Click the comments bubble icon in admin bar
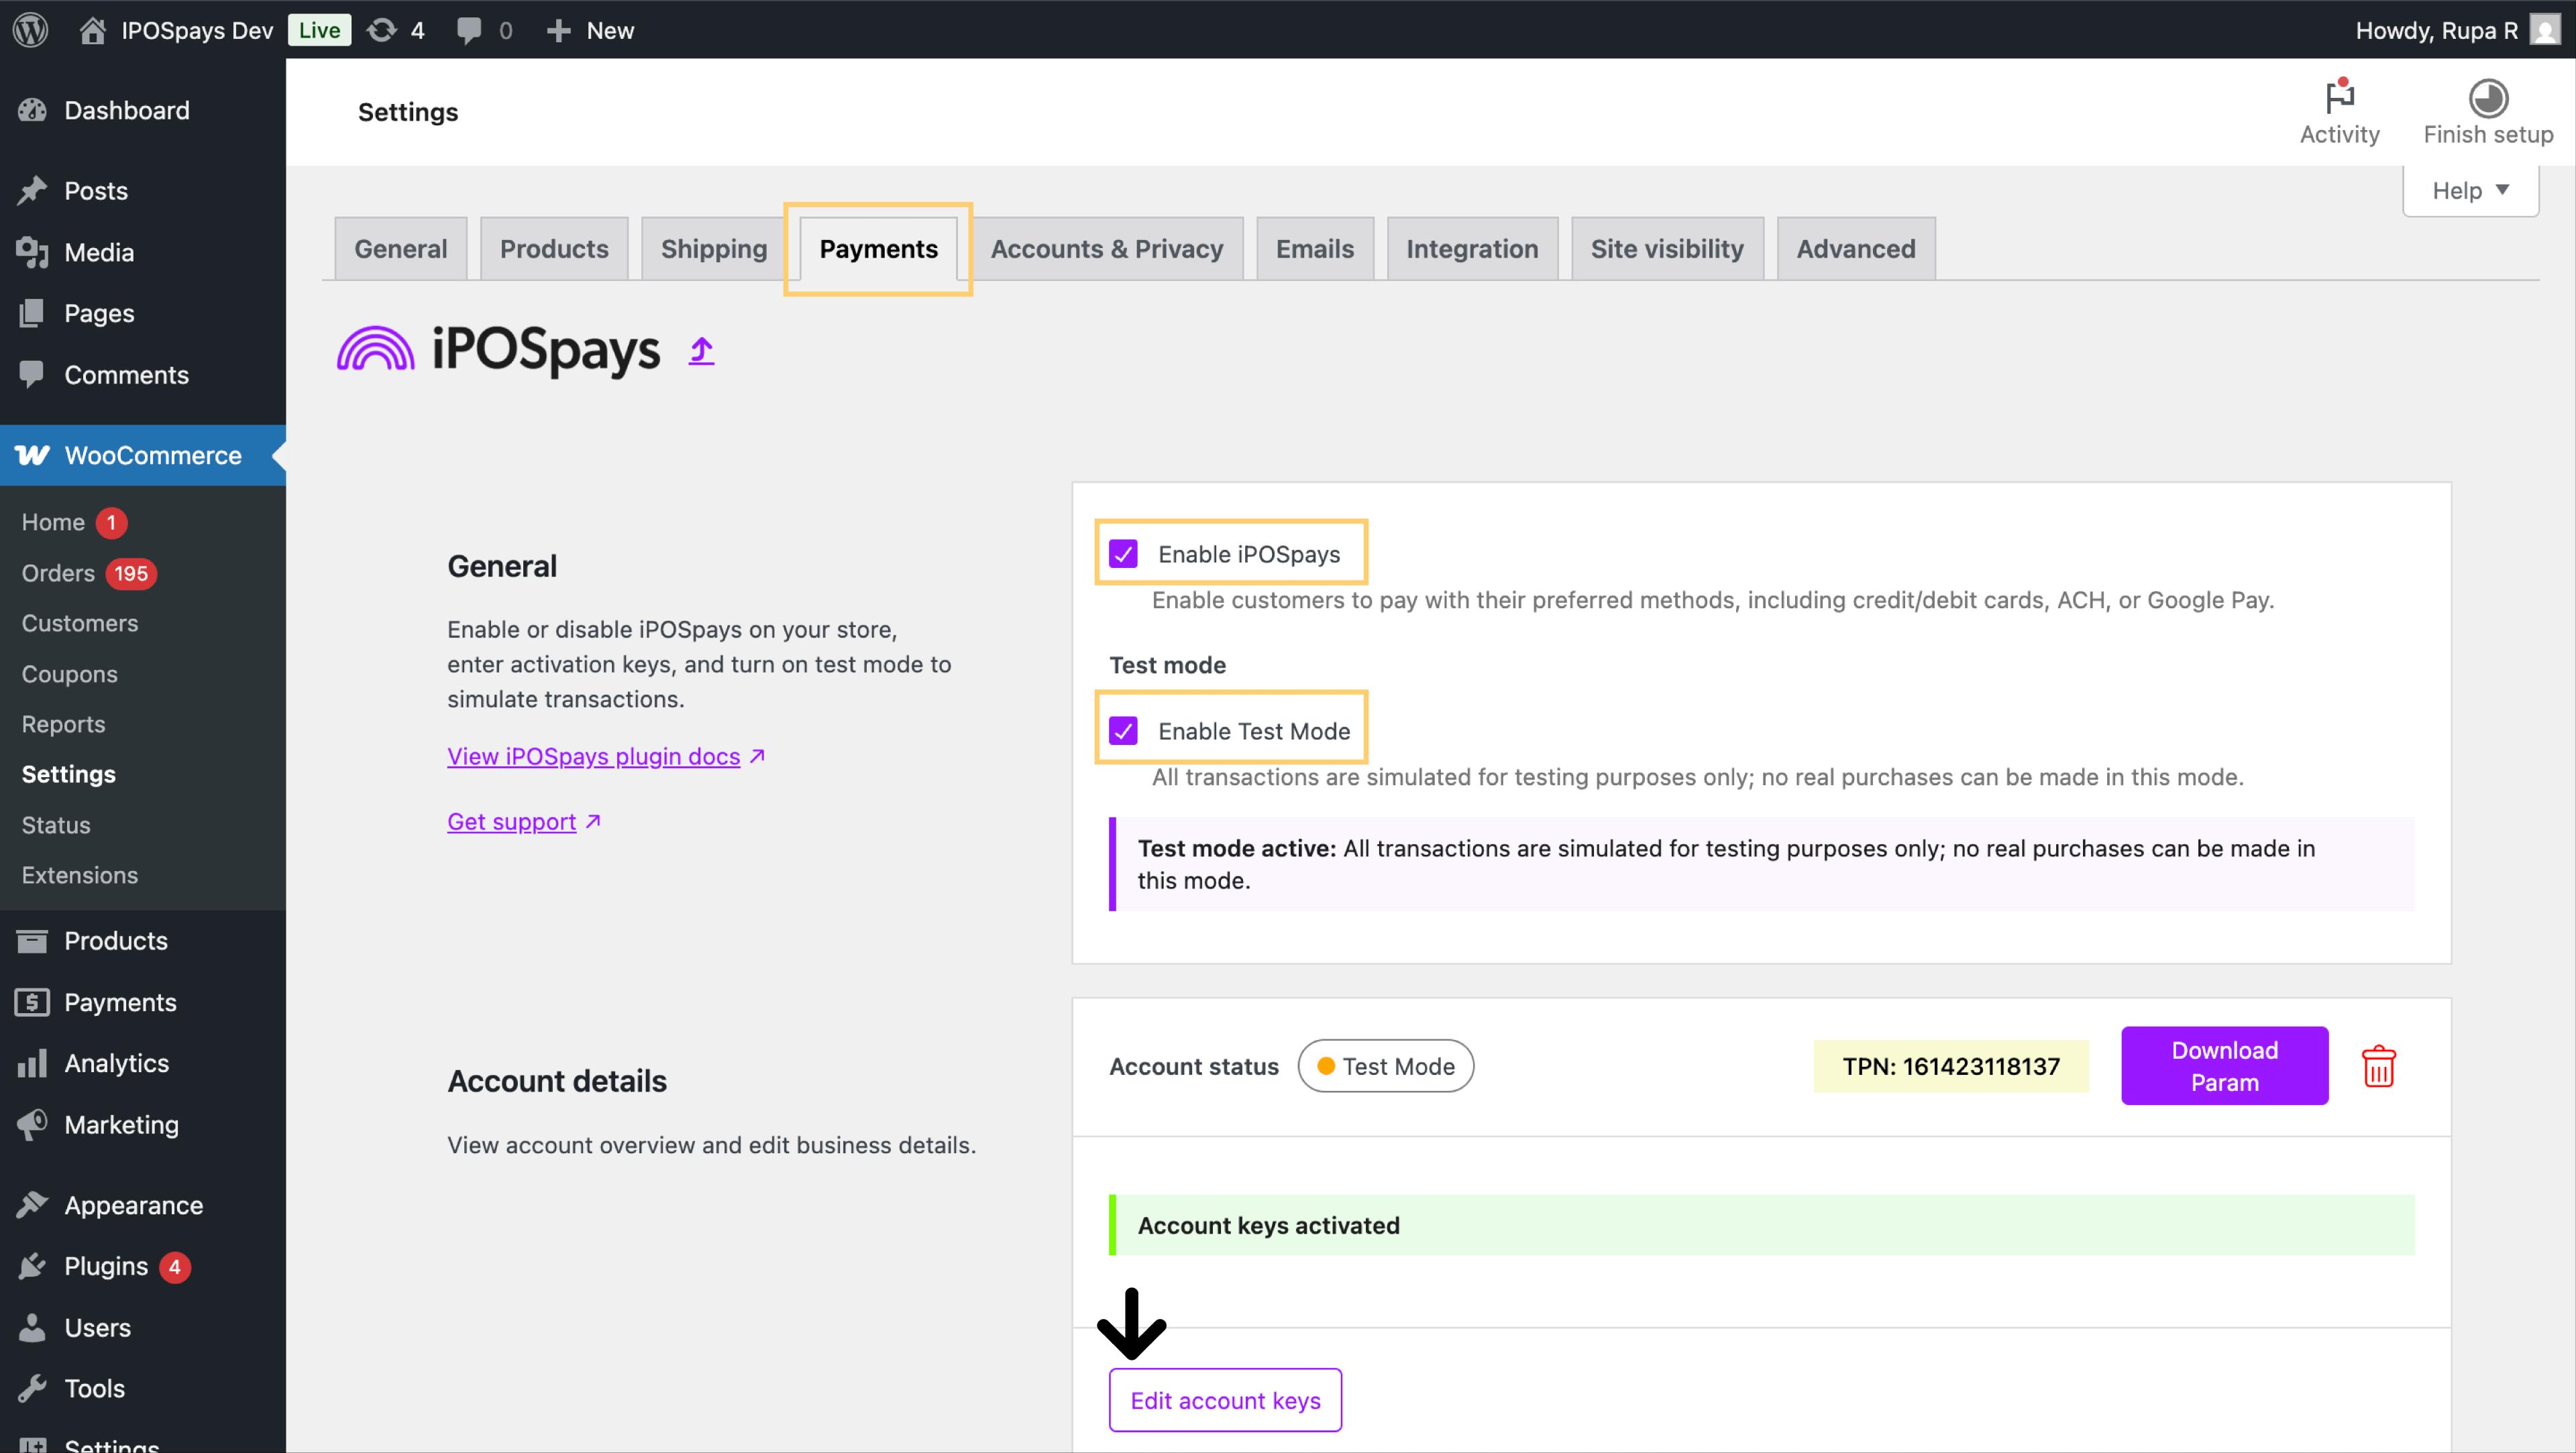 [468, 30]
